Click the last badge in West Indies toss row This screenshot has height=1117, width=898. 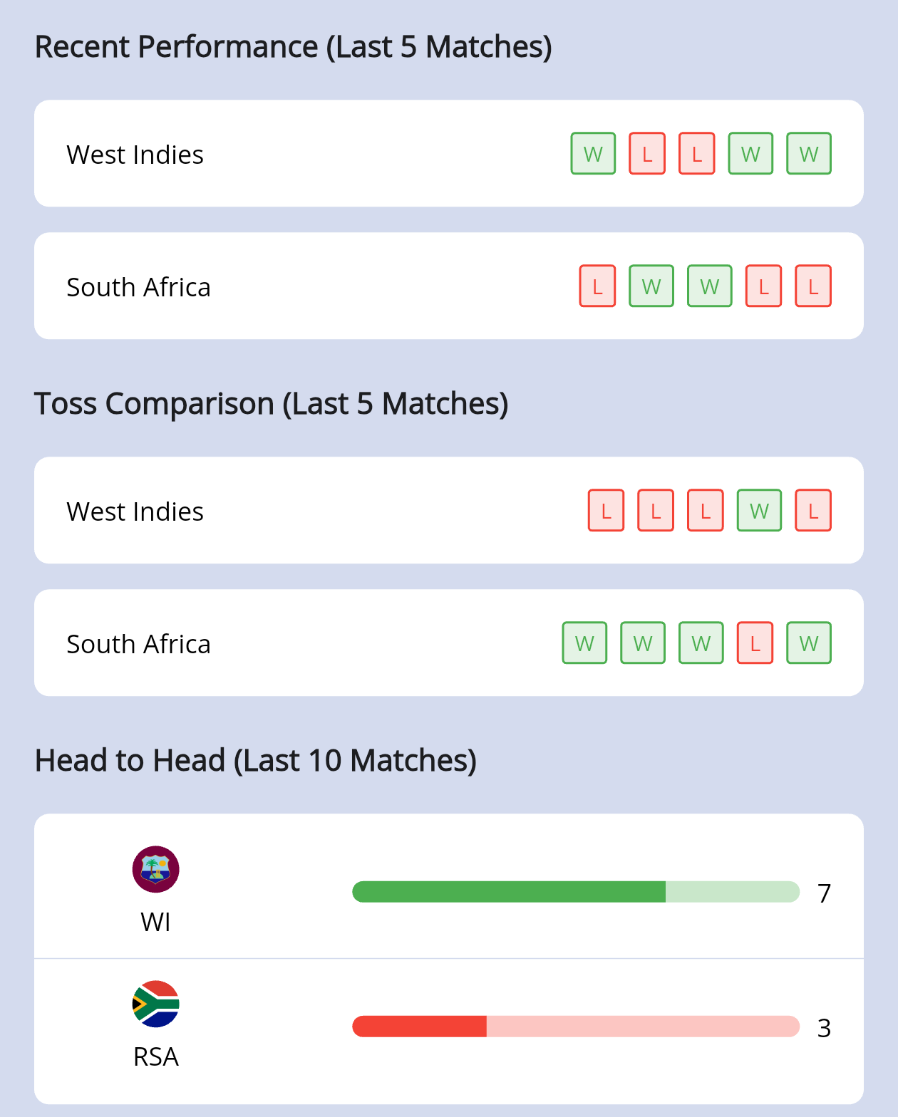813,510
